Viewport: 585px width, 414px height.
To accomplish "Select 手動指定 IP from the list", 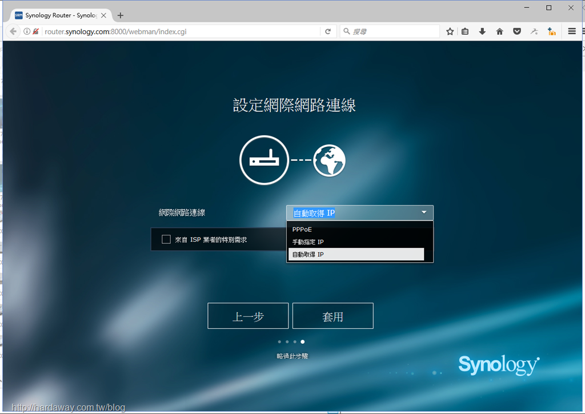I will tap(356, 242).
